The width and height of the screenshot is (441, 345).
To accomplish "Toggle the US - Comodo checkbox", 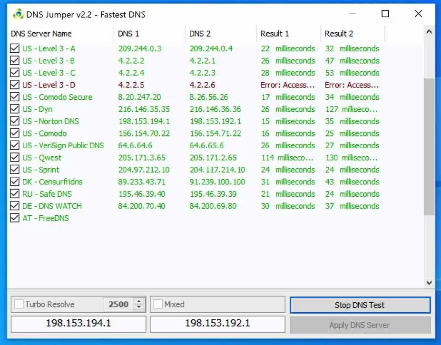I will coord(15,133).
